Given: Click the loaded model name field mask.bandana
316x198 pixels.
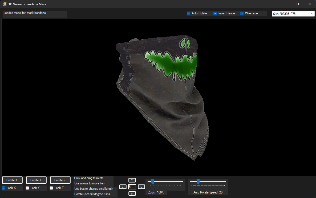Looking at the screenshot, I should pos(35,14).
